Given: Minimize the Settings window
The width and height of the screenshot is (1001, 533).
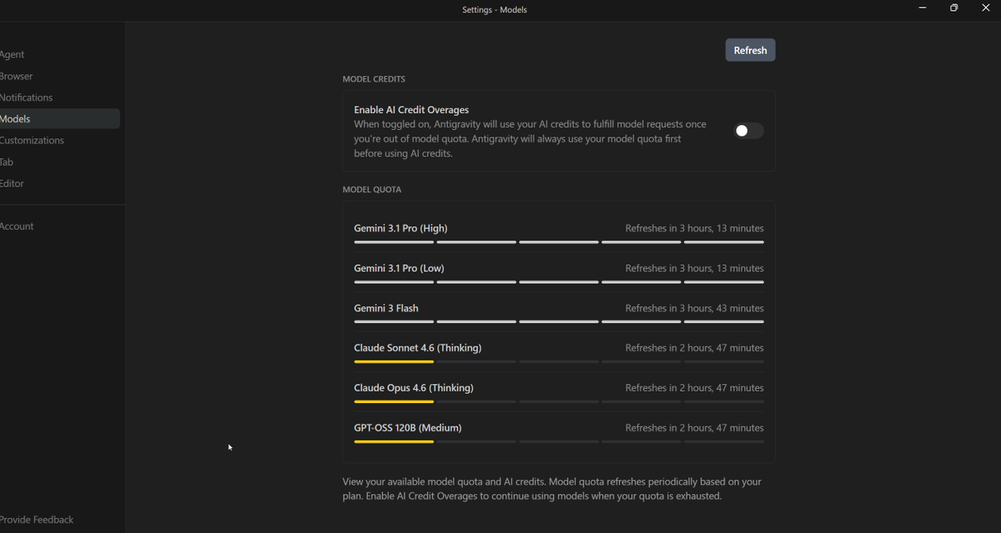Looking at the screenshot, I should (x=923, y=8).
